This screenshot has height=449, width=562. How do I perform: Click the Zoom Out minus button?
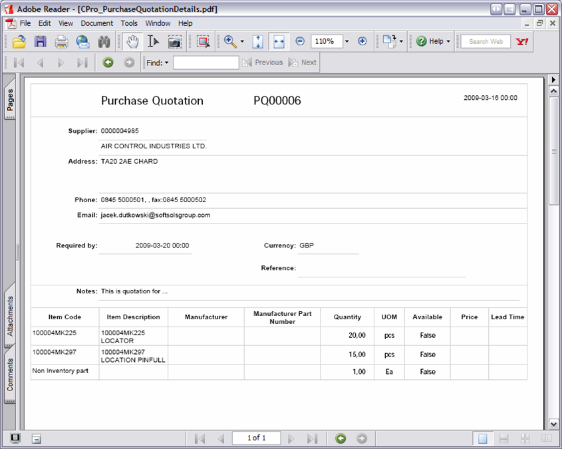(300, 41)
